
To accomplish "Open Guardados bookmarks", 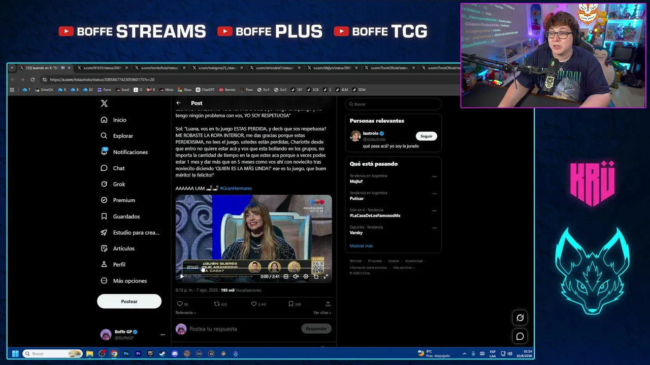I will (120, 216).
